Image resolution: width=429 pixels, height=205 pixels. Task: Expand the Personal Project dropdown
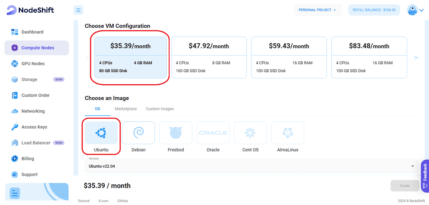tap(317, 10)
